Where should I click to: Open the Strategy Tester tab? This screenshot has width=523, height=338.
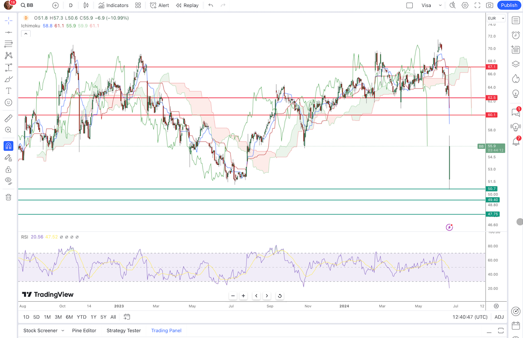tap(123, 331)
